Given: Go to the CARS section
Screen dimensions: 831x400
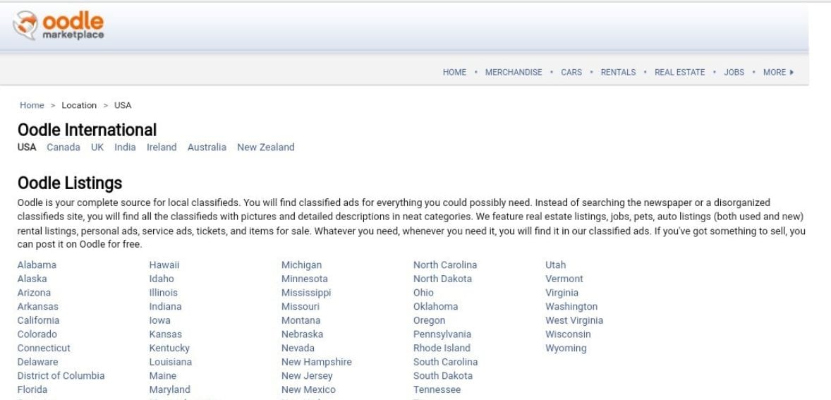Looking at the screenshot, I should coord(571,73).
